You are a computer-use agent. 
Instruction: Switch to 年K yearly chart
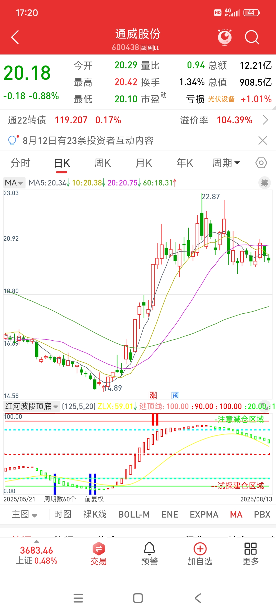(185, 163)
